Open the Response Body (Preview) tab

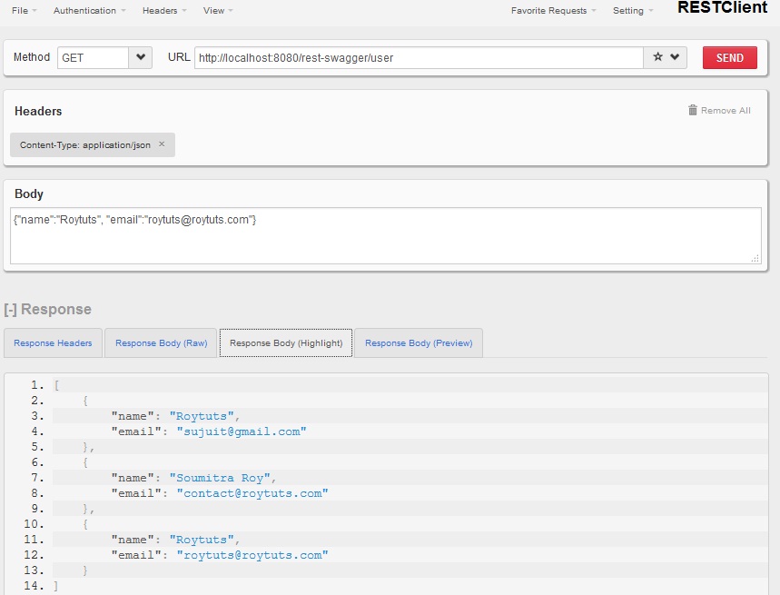point(418,342)
